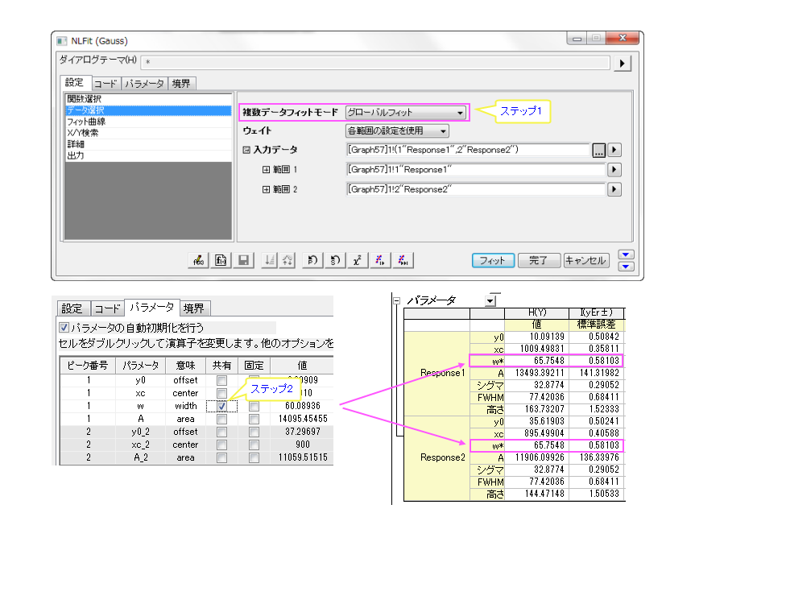786x604 pixels.
Task: Select フィット曲線 in settings list
Action: click(x=148, y=122)
